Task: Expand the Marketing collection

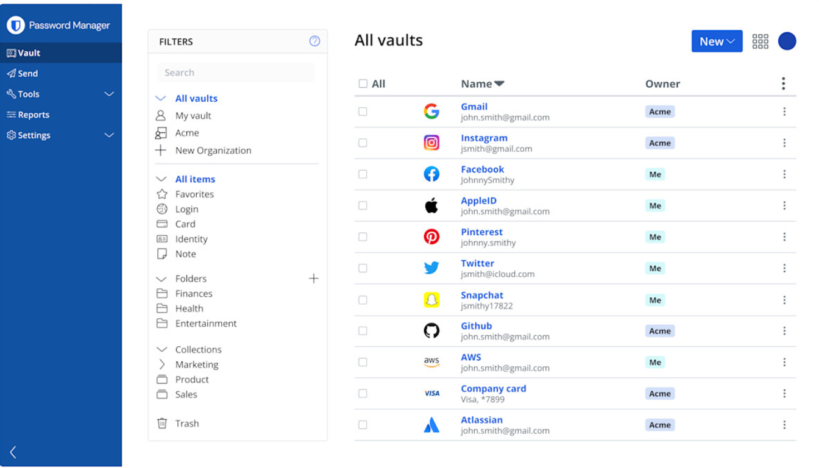Action: pyautogui.click(x=162, y=364)
